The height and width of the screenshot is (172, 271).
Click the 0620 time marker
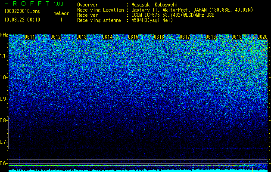coord(262,37)
